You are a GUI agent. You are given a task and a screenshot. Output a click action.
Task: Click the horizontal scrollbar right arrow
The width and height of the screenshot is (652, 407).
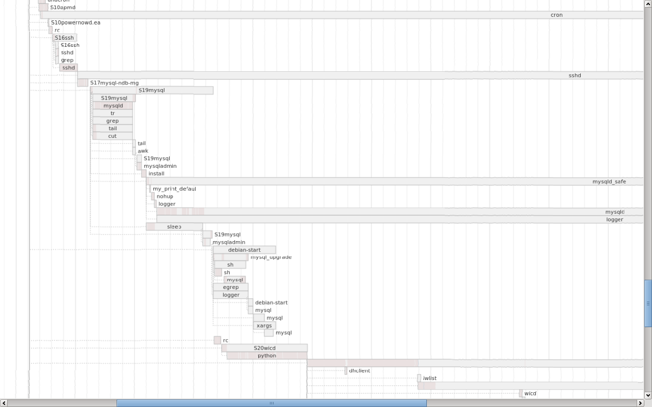tap(640, 403)
